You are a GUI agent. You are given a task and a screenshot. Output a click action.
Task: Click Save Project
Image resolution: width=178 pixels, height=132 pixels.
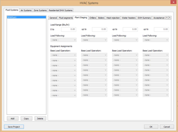pos(14,127)
